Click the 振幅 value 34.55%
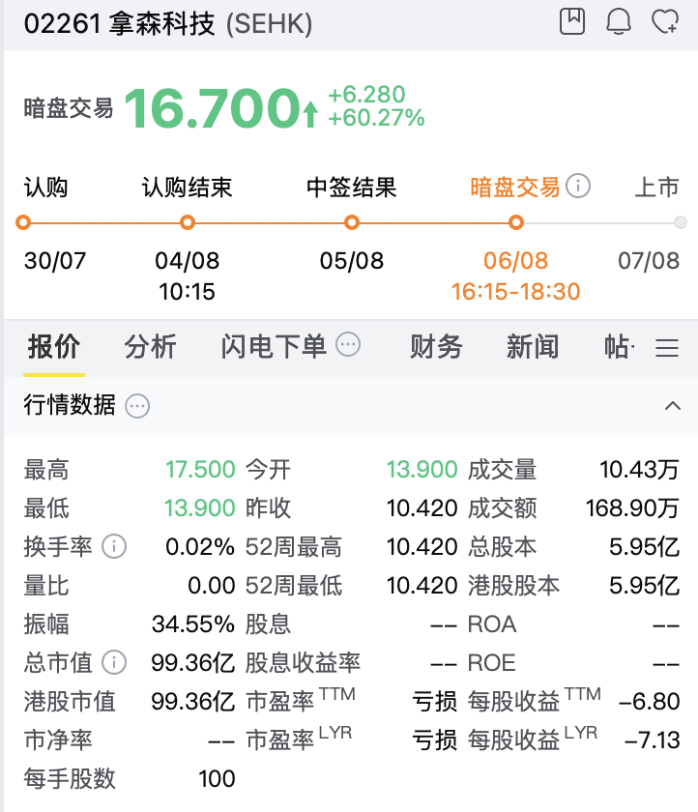This screenshot has height=812, width=698. coord(193,624)
